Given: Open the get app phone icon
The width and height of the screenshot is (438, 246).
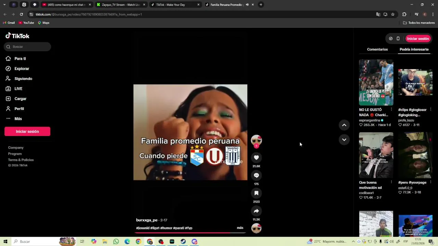Looking at the screenshot, I should 398,39.
